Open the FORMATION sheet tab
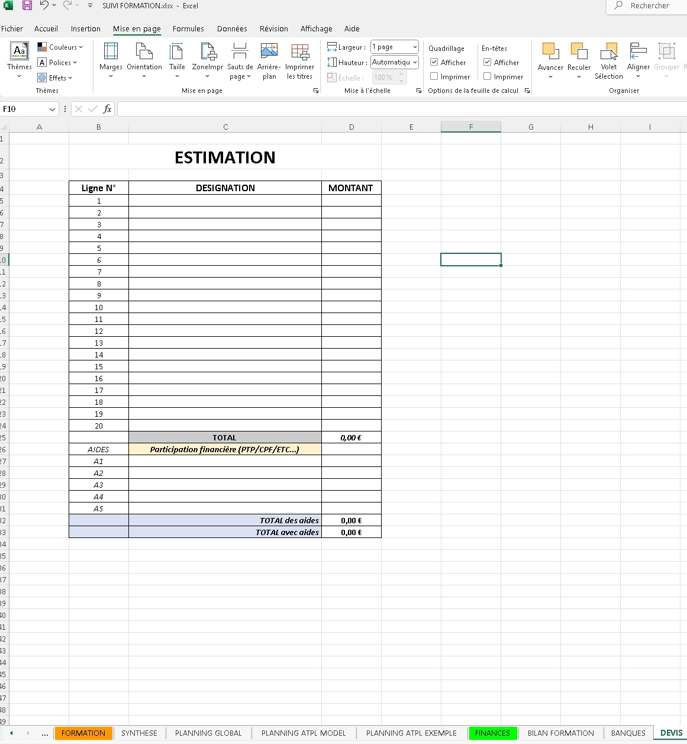The width and height of the screenshot is (687, 744). click(x=83, y=733)
